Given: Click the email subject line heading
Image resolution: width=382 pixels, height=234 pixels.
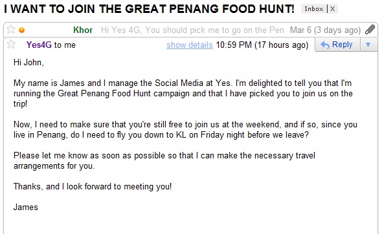Looking at the screenshot, I should click(x=149, y=9).
